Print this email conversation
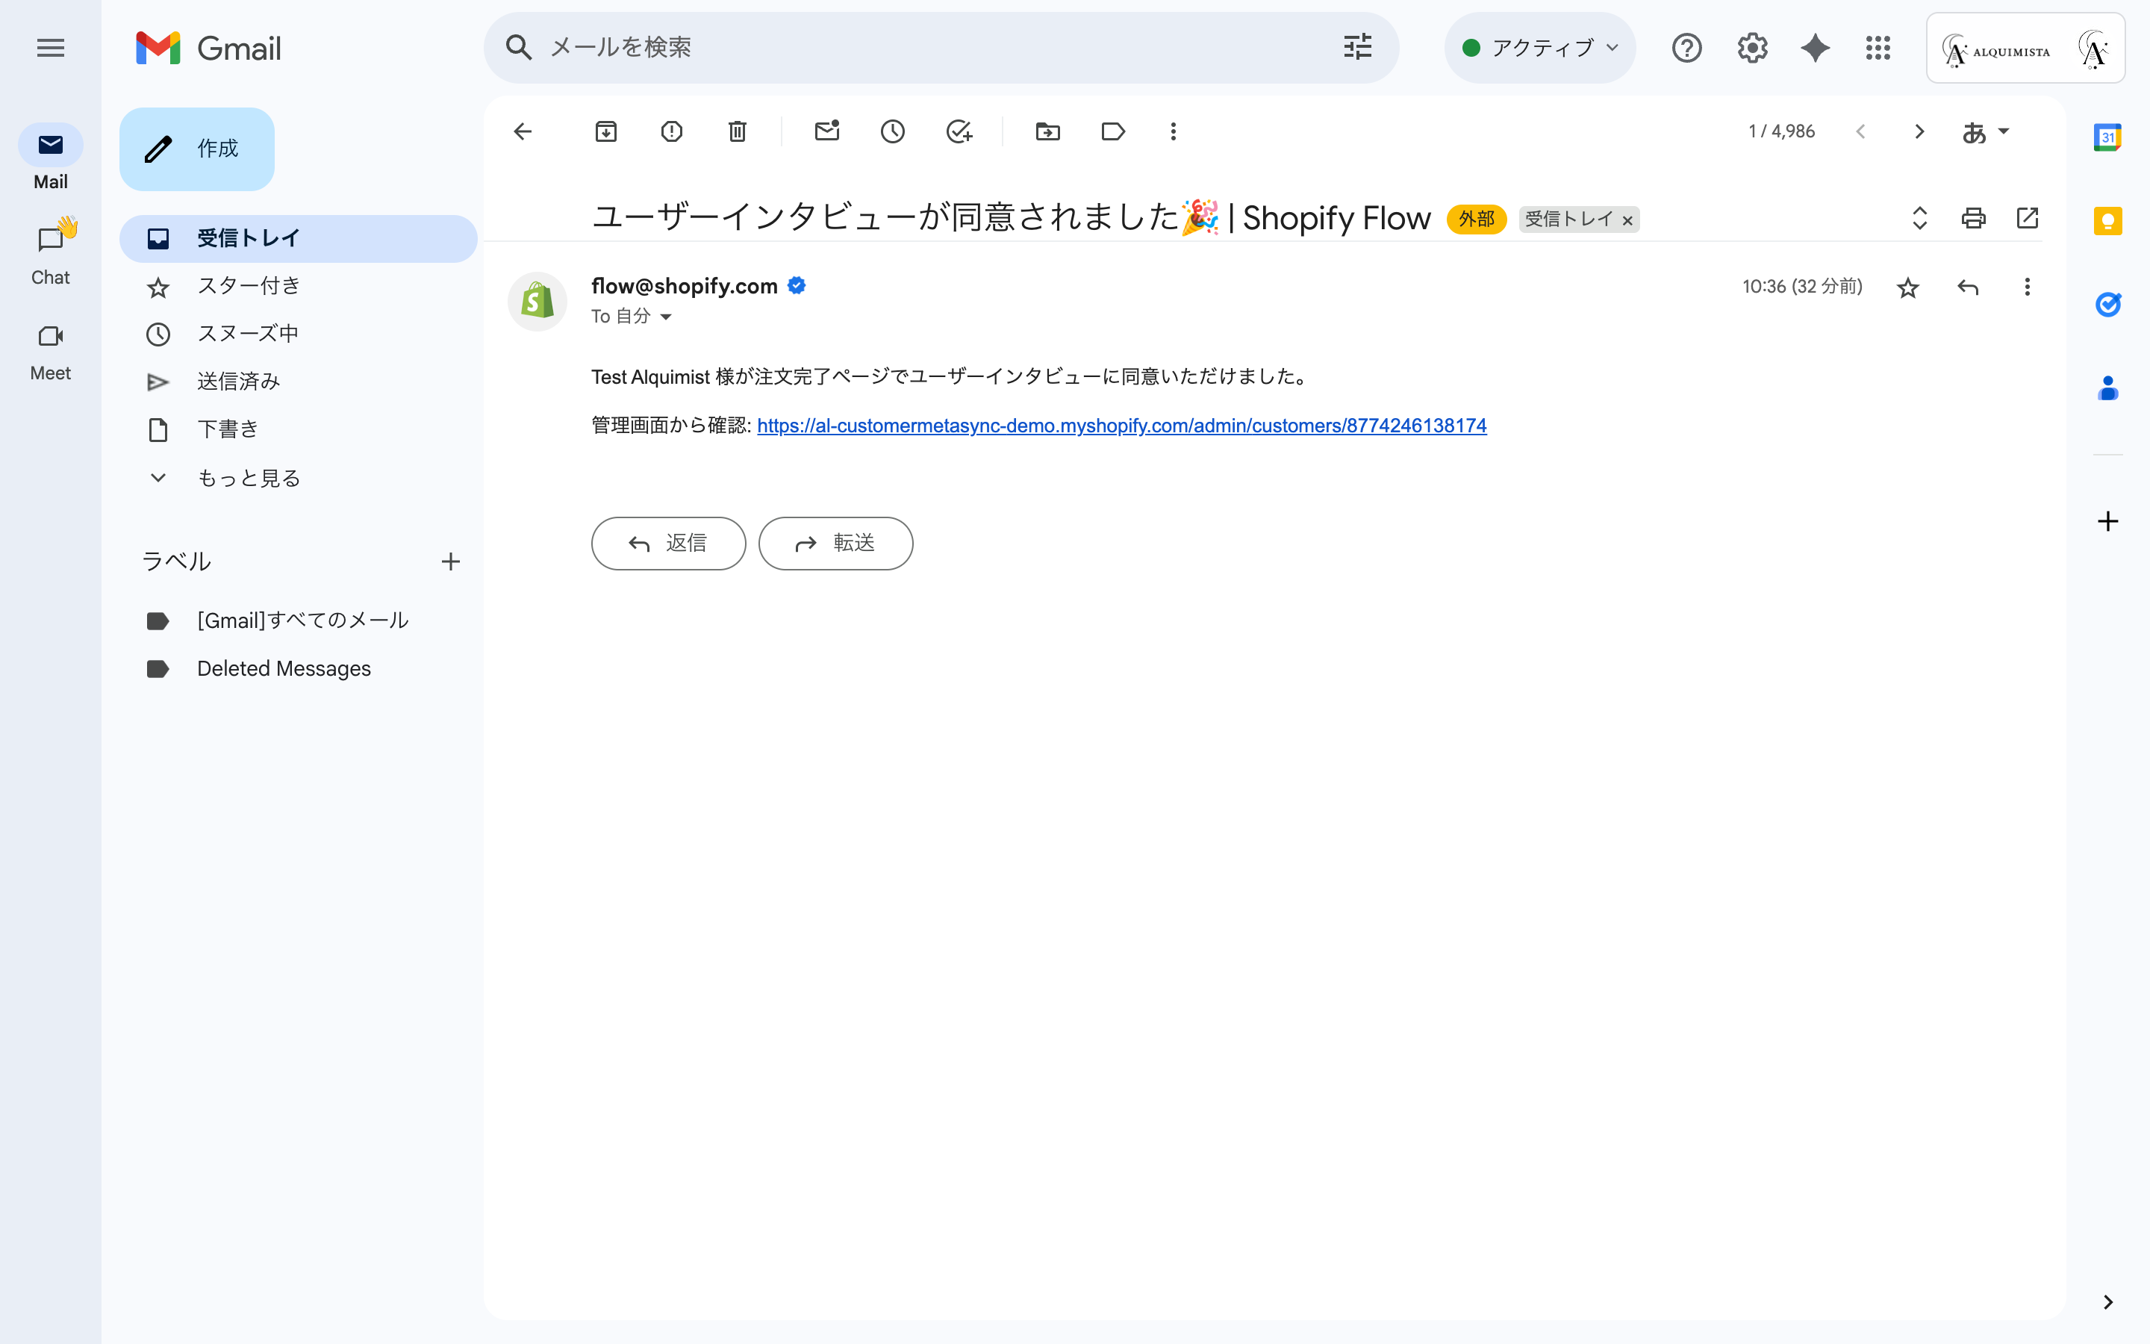Image resolution: width=2150 pixels, height=1344 pixels. click(1973, 218)
